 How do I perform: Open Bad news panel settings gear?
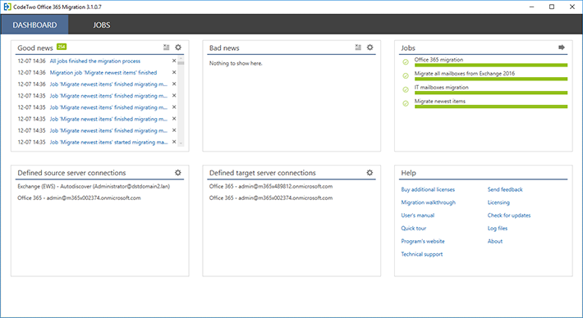click(370, 48)
